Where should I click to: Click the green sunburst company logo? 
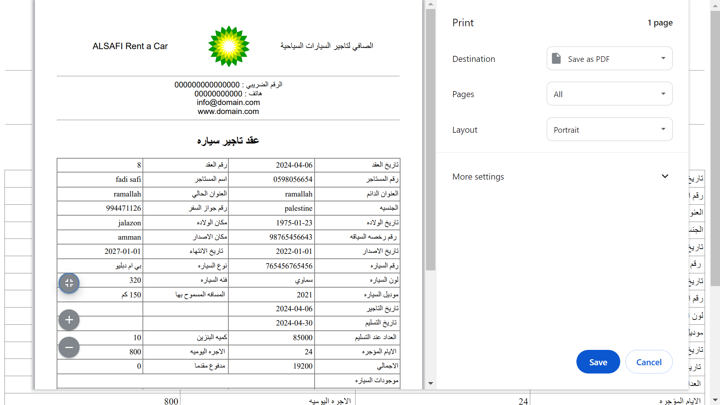pyautogui.click(x=229, y=46)
